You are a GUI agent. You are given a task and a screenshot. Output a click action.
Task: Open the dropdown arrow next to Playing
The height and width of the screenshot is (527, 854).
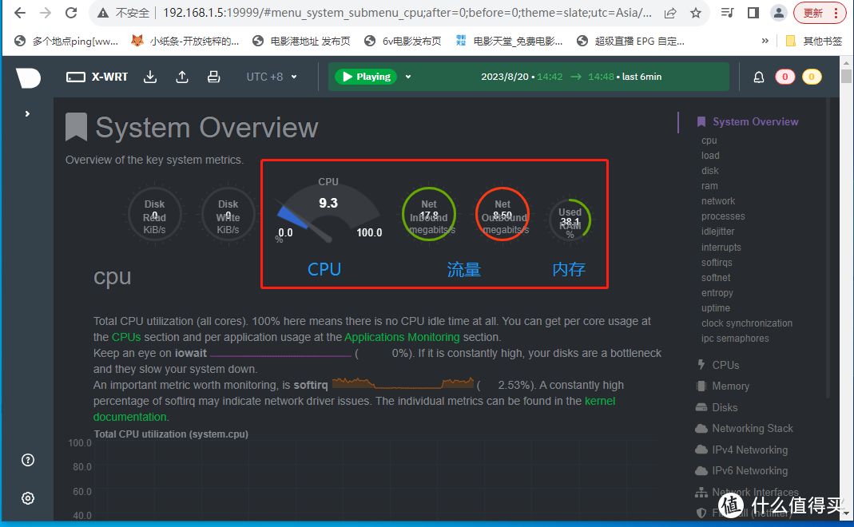(408, 77)
